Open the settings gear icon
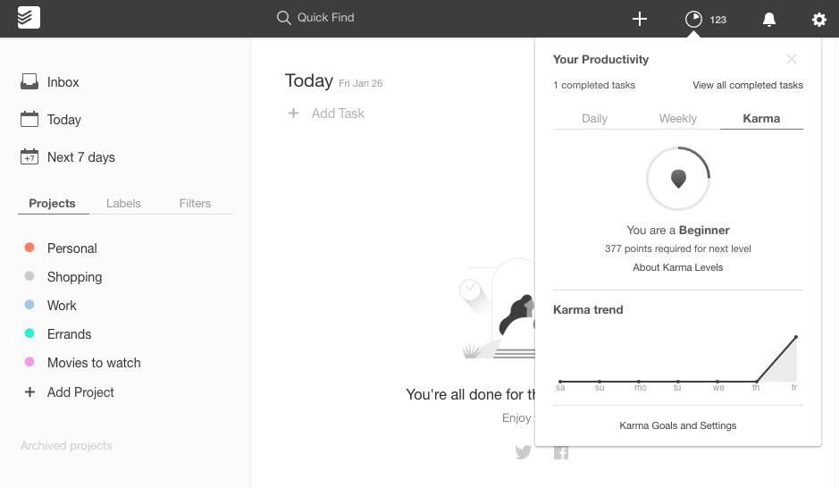839x488 pixels. pos(819,20)
